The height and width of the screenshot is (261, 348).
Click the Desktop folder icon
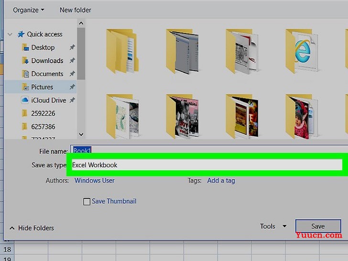coord(25,47)
